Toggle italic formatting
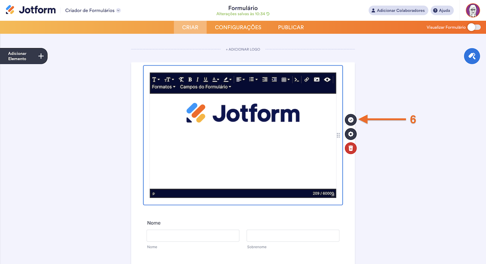This screenshot has height=264, width=486. (x=197, y=80)
